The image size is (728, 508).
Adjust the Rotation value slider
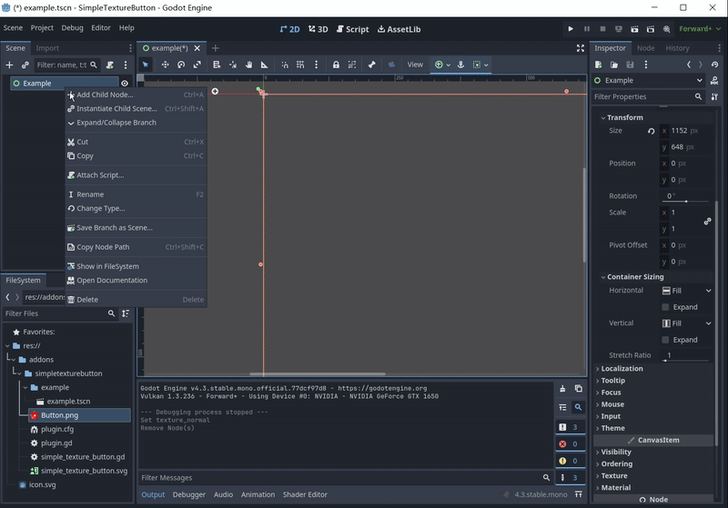(x=686, y=201)
